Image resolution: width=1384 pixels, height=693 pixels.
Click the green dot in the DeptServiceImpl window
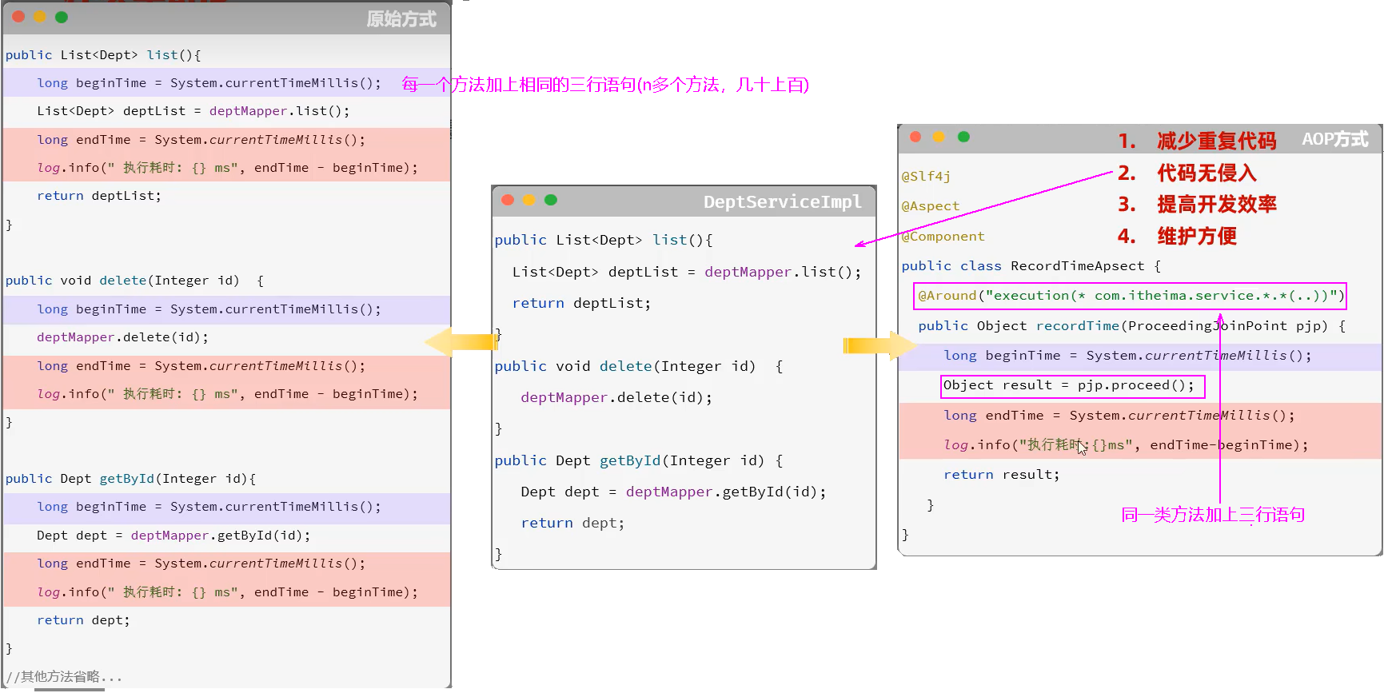(551, 200)
